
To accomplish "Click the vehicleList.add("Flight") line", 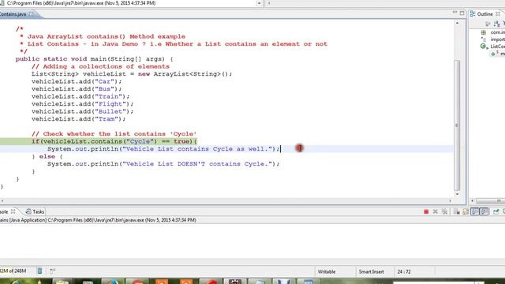I will pos(82,104).
